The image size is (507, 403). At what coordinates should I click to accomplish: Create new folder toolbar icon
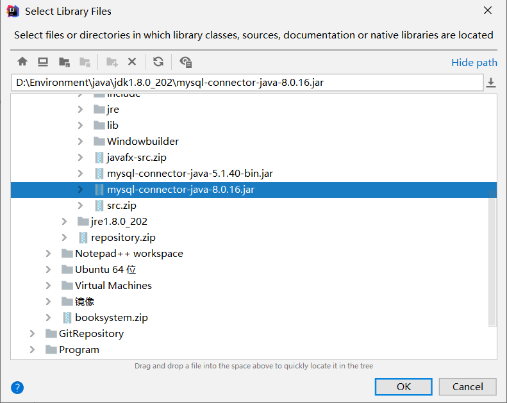pyautogui.click(x=112, y=62)
